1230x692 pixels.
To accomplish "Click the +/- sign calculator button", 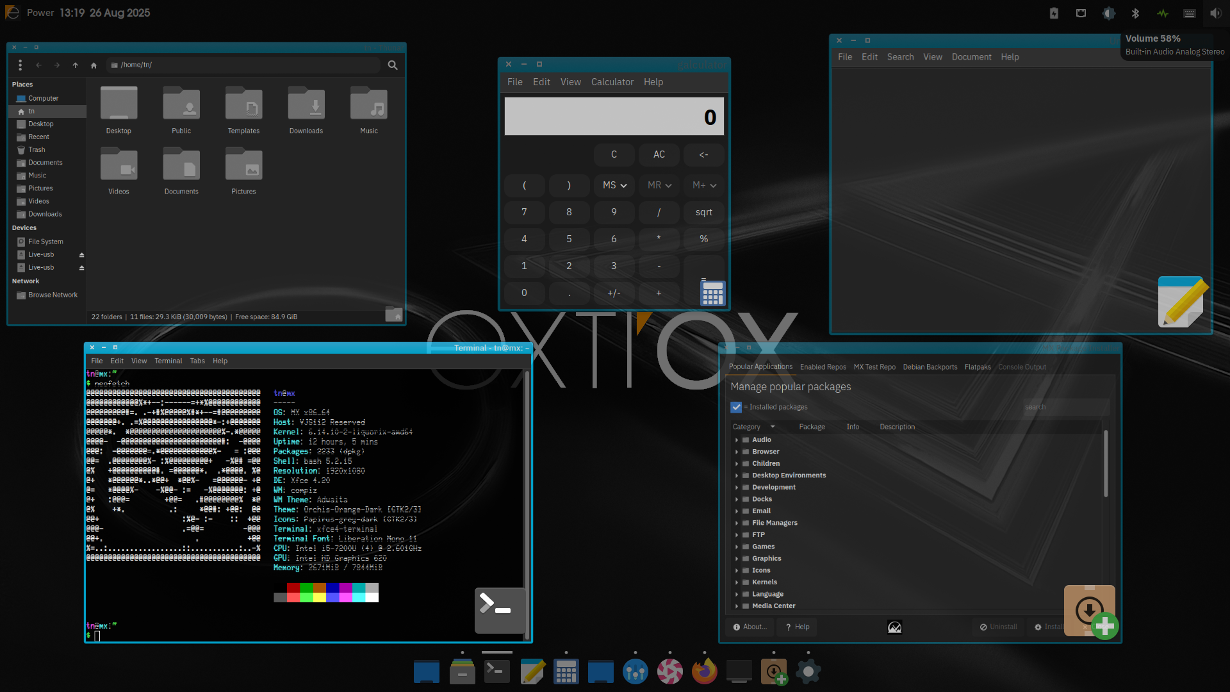I will coord(614,293).
